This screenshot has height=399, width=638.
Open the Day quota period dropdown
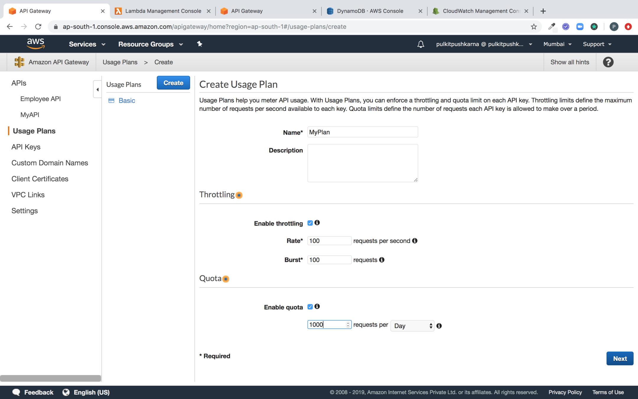point(412,326)
